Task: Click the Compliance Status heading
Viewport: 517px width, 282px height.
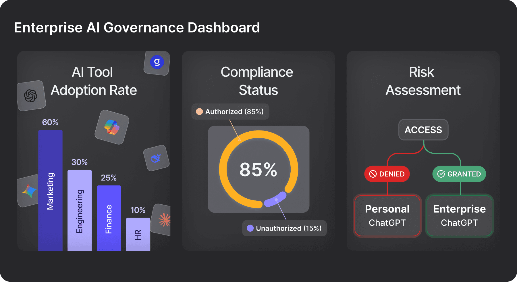Action: (x=257, y=81)
